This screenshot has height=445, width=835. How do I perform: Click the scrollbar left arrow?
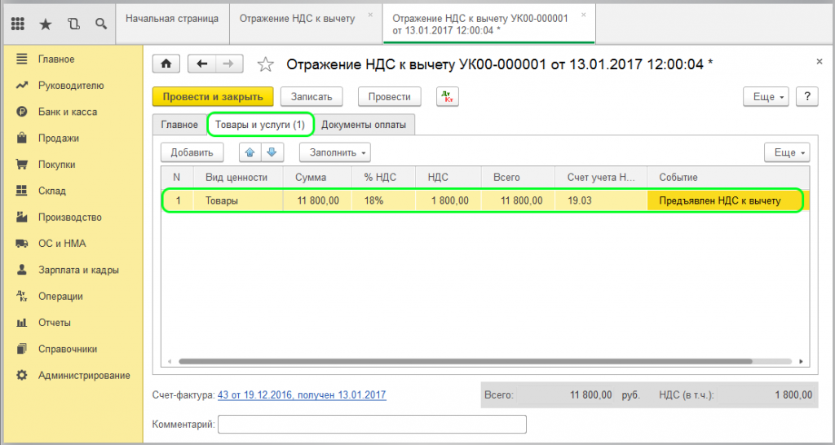click(x=170, y=361)
